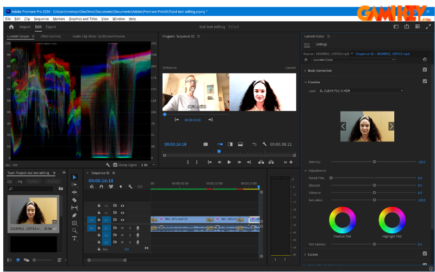Image resolution: width=435 pixels, height=272 pixels.
Task: Select side-by-side comparison view
Action: [220, 144]
